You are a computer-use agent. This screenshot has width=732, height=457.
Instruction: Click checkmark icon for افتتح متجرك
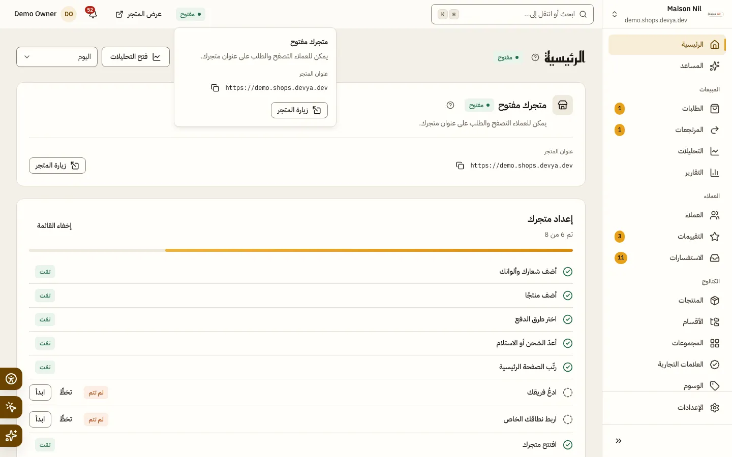(x=568, y=445)
